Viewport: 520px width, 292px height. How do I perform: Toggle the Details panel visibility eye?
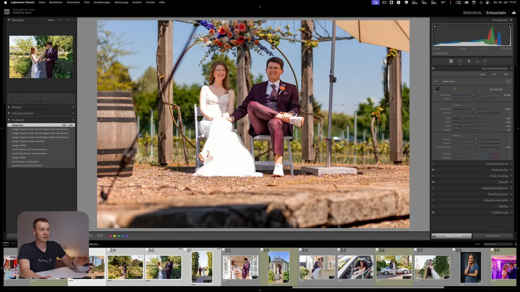(433, 182)
